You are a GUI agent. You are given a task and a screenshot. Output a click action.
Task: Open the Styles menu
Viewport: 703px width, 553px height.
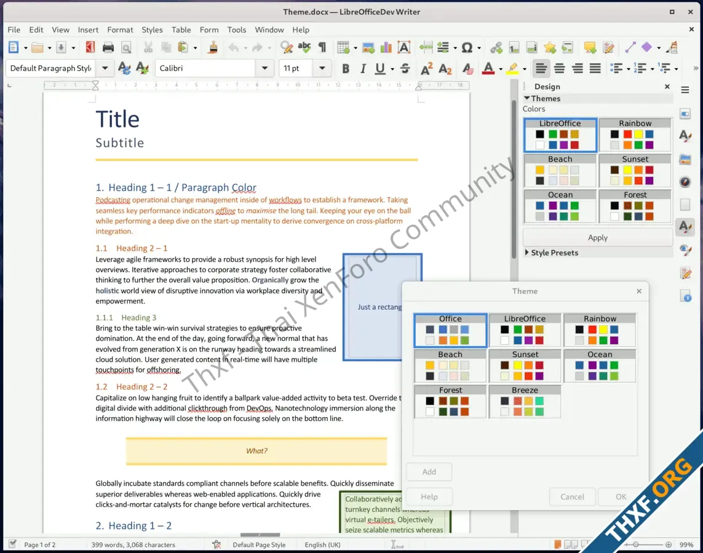[152, 29]
